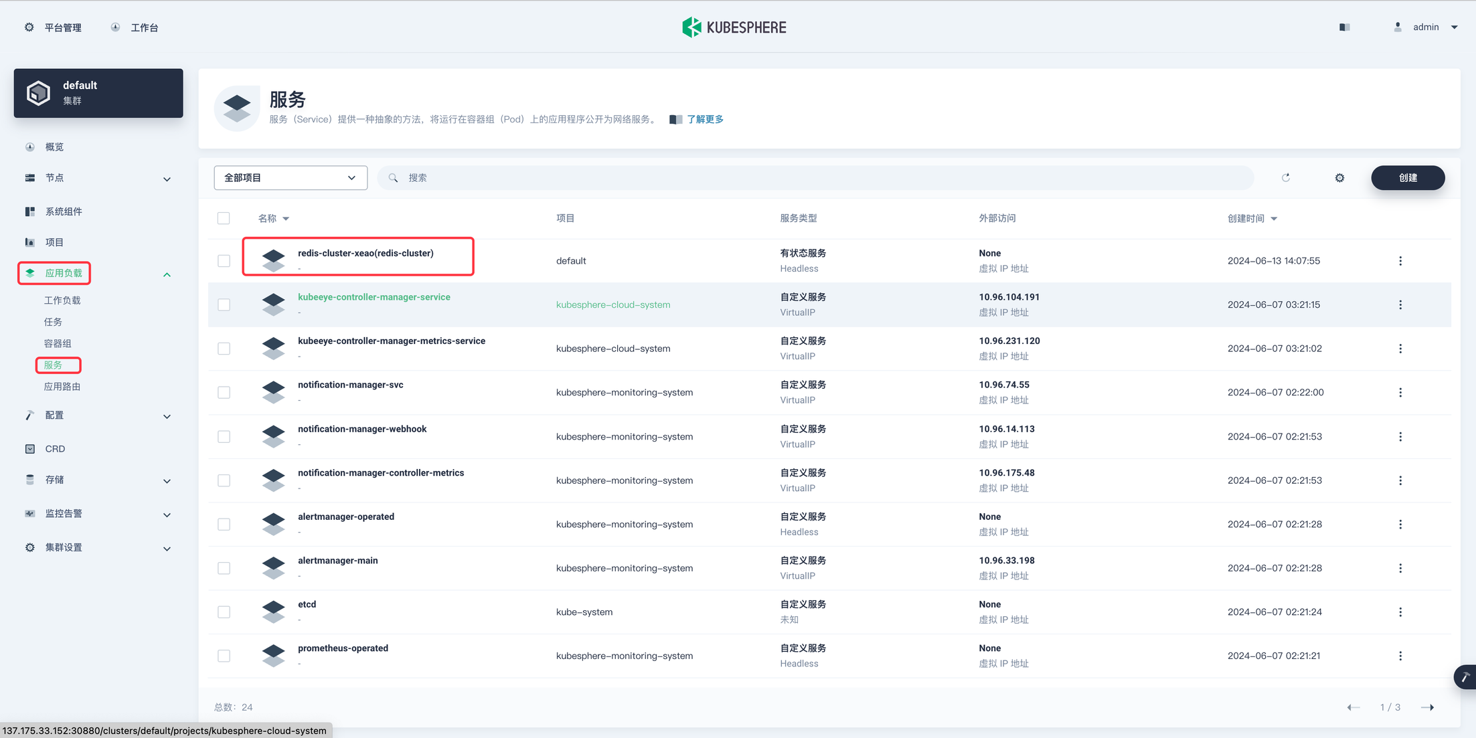Refresh the services list
This screenshot has height=738, width=1476.
pos(1286,178)
